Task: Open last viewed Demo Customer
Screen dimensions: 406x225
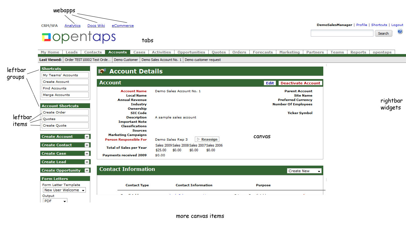Action: coord(126,60)
